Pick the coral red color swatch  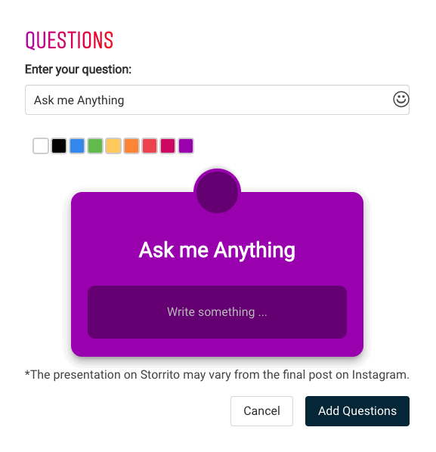[x=150, y=146]
